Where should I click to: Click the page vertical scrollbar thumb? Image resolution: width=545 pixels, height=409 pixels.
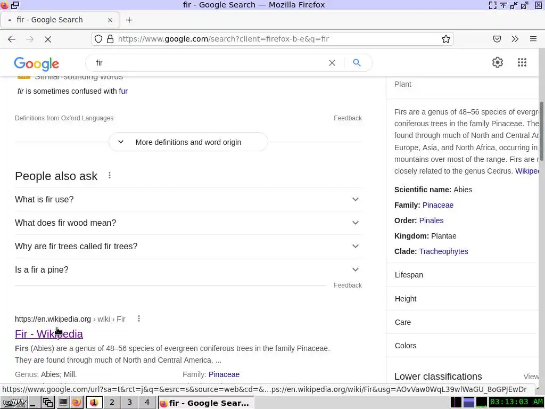[x=541, y=132]
